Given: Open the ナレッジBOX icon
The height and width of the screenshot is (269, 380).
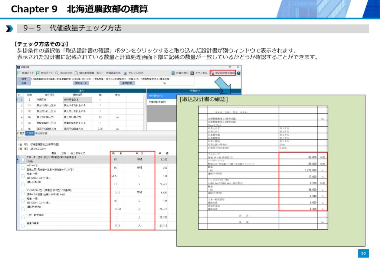Looking at the screenshot, I should tap(125, 73).
